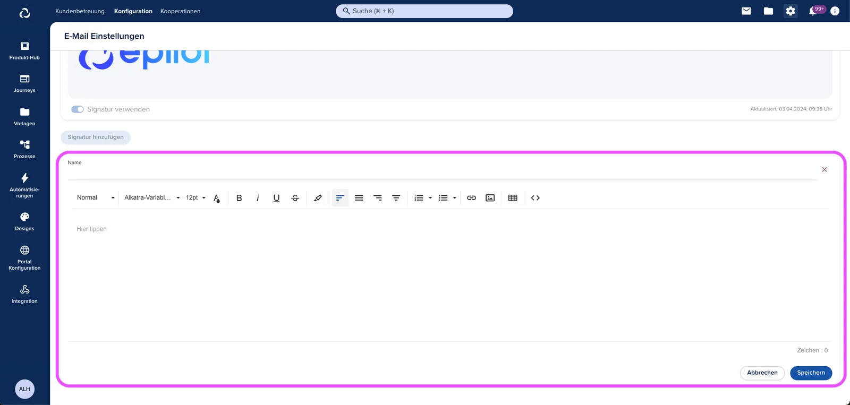Open the Konfiguration menu
The width and height of the screenshot is (850, 405).
(x=133, y=11)
